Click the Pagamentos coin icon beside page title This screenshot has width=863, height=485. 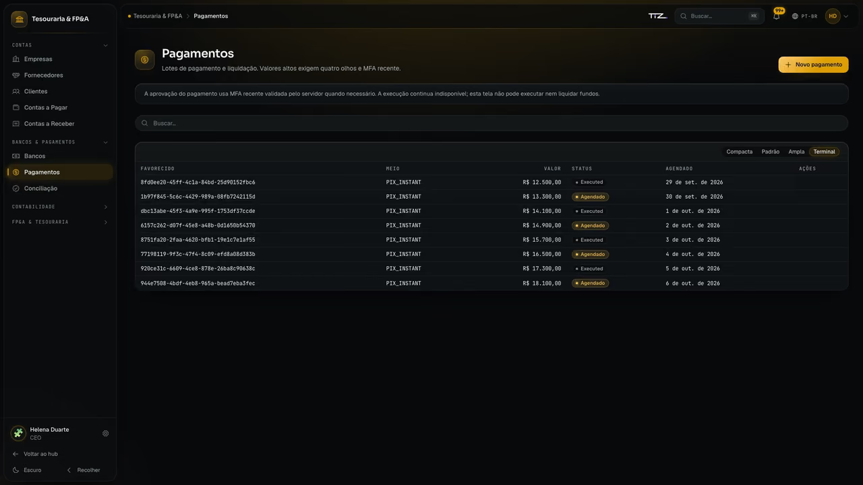click(x=144, y=60)
